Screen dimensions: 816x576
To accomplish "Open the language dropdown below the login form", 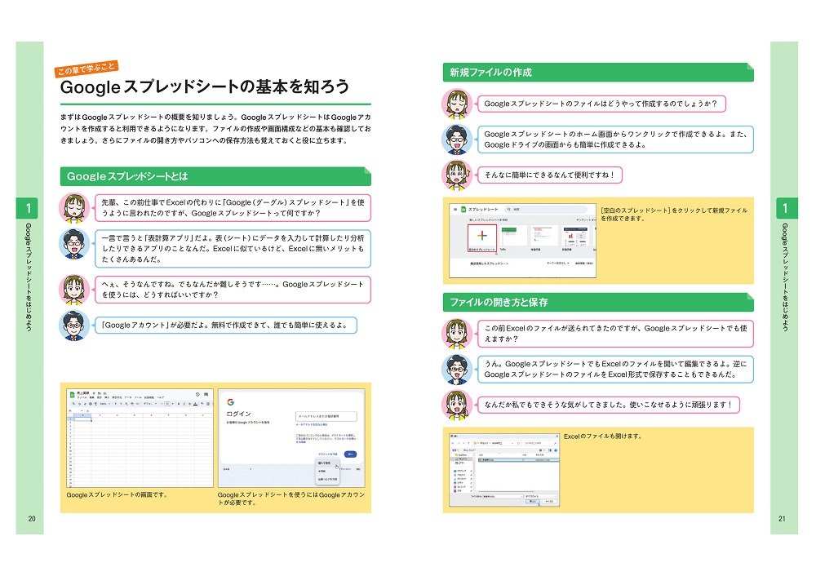I will pyautogui.click(x=237, y=469).
